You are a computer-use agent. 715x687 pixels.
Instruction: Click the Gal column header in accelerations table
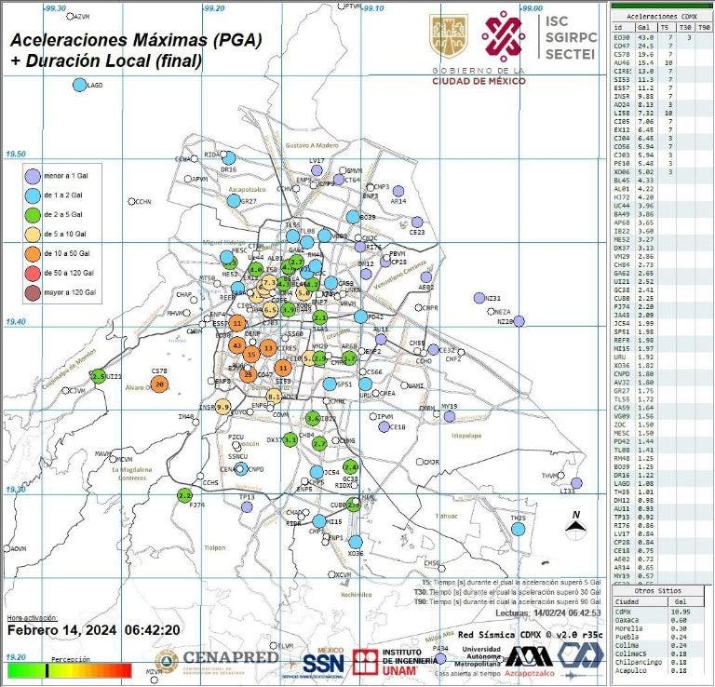(x=647, y=29)
